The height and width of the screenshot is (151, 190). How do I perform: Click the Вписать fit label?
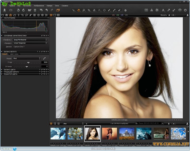(x=164, y=15)
